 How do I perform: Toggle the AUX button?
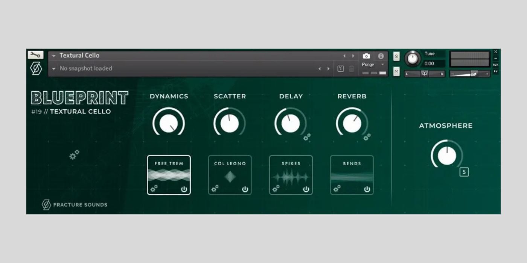(495, 65)
